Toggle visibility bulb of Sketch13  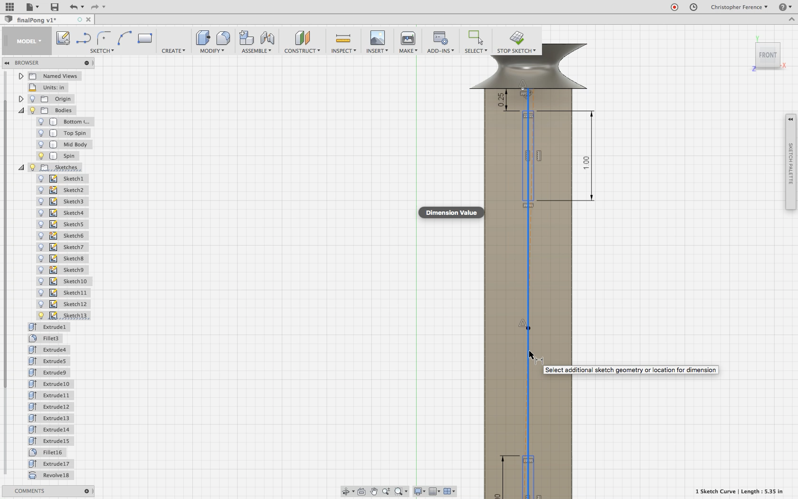(41, 316)
